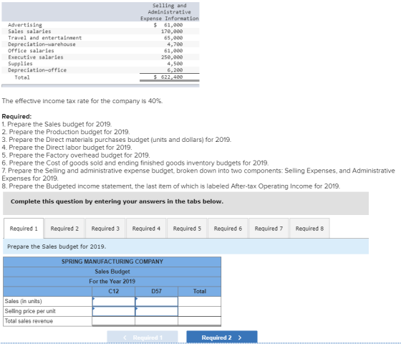401x344 pixels.
Task: Click the C12 Total sales revenue cell
Action: (114, 321)
